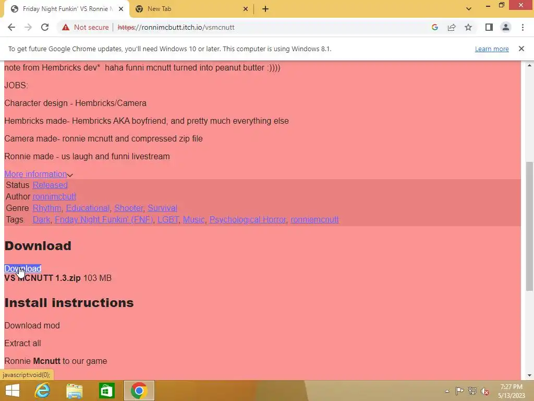Switch to the New Tab tab

click(x=192, y=9)
